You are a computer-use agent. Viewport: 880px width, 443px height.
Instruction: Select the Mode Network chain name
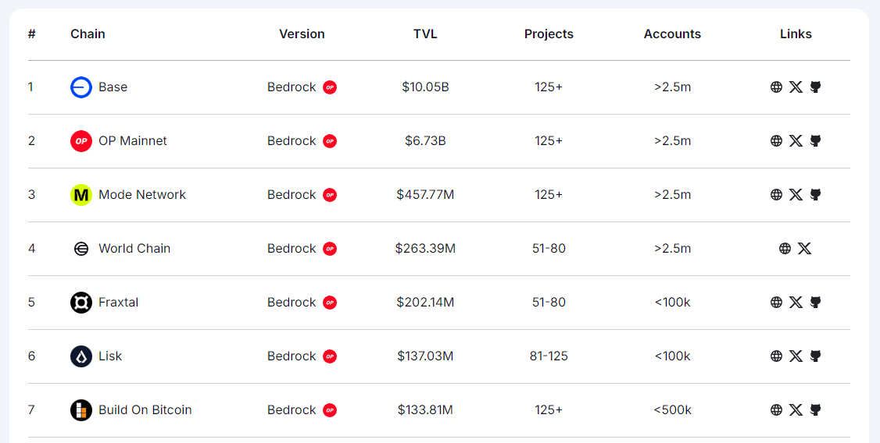pyautogui.click(x=142, y=194)
